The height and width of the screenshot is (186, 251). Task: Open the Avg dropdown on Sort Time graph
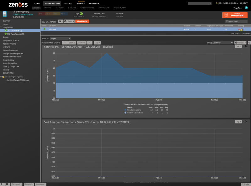pyautogui.click(x=238, y=122)
